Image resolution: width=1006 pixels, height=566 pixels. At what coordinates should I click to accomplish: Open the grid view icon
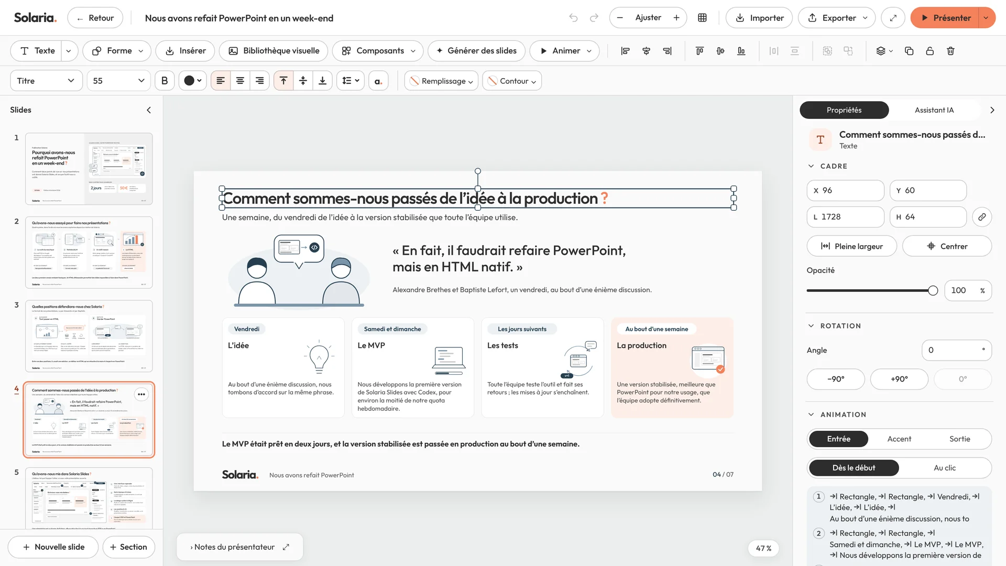[x=702, y=18]
